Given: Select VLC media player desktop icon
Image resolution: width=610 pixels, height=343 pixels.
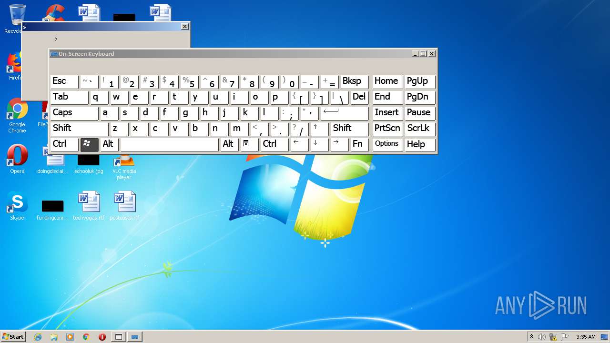Looking at the screenshot, I should point(124,167).
